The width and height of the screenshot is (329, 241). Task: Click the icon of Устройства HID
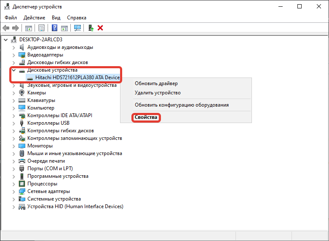pos(22,206)
